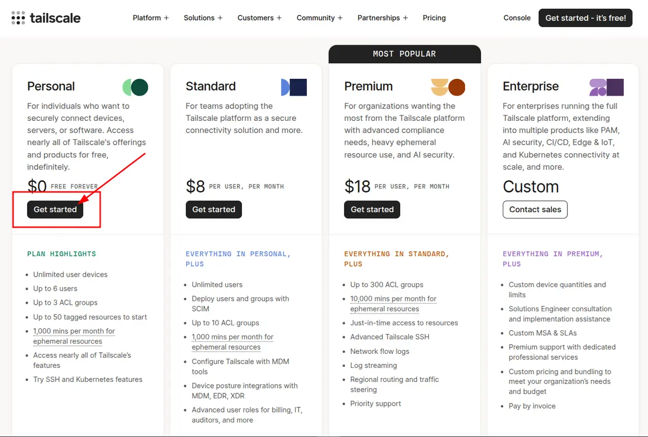
Task: Click the purple Enterprise plan icon
Action: point(606,87)
